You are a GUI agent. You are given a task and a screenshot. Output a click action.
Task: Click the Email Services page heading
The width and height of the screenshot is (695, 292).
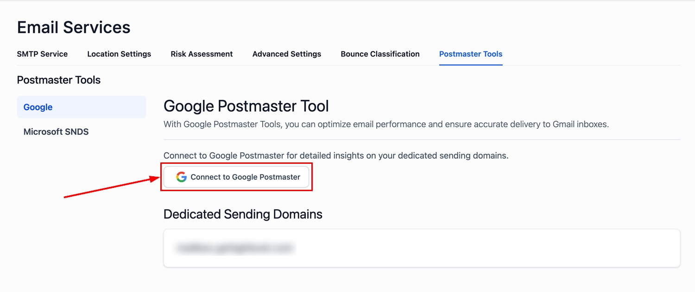[74, 28]
